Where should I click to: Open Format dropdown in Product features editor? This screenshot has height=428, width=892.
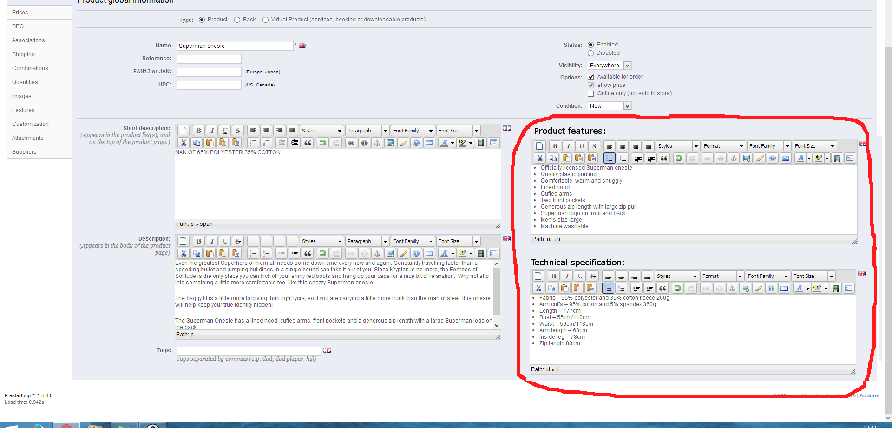(x=723, y=146)
